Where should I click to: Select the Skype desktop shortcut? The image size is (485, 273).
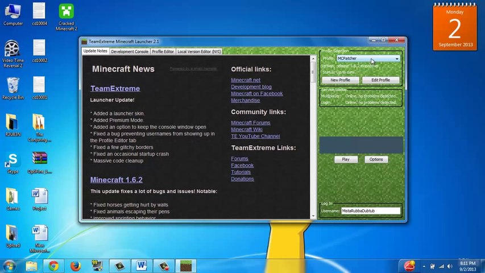tap(13, 163)
